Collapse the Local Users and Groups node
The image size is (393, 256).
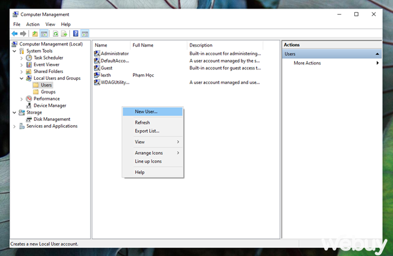(x=21, y=79)
